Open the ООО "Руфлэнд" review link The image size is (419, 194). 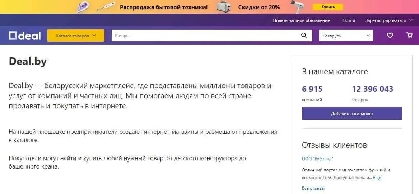click(317, 159)
